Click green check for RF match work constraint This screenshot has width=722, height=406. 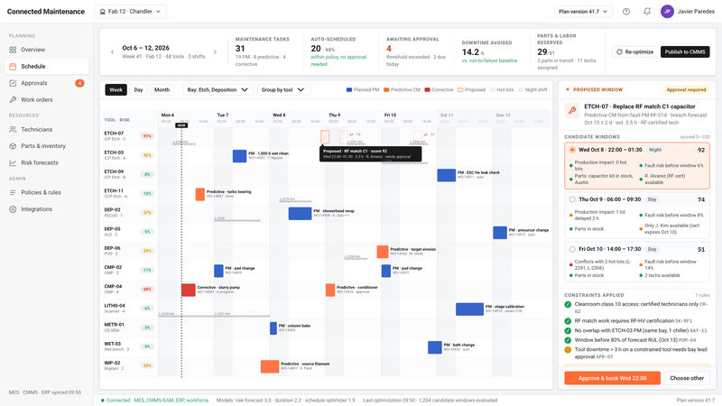[x=568, y=321]
